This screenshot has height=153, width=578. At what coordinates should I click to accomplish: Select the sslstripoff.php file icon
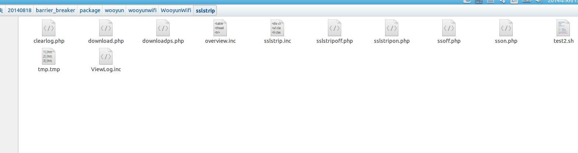pyautogui.click(x=335, y=28)
